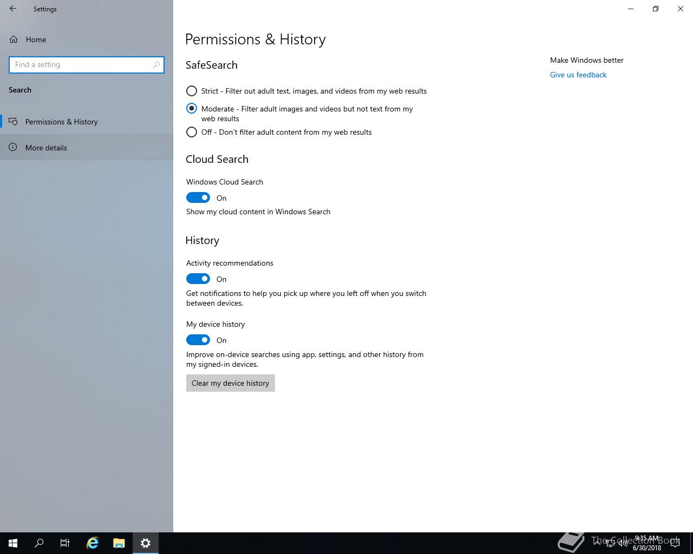
Task: Toggle Activity recommendations switch
Action: point(198,279)
